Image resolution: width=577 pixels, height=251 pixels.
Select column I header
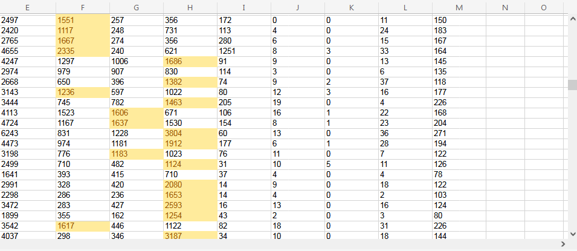[244, 8]
